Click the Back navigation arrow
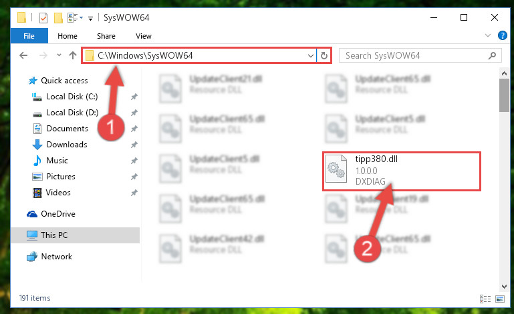This screenshot has width=514, height=314. [23, 55]
